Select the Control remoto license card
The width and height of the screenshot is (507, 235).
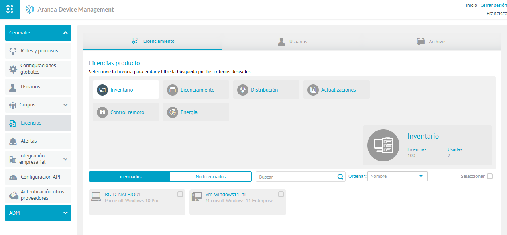(126, 112)
